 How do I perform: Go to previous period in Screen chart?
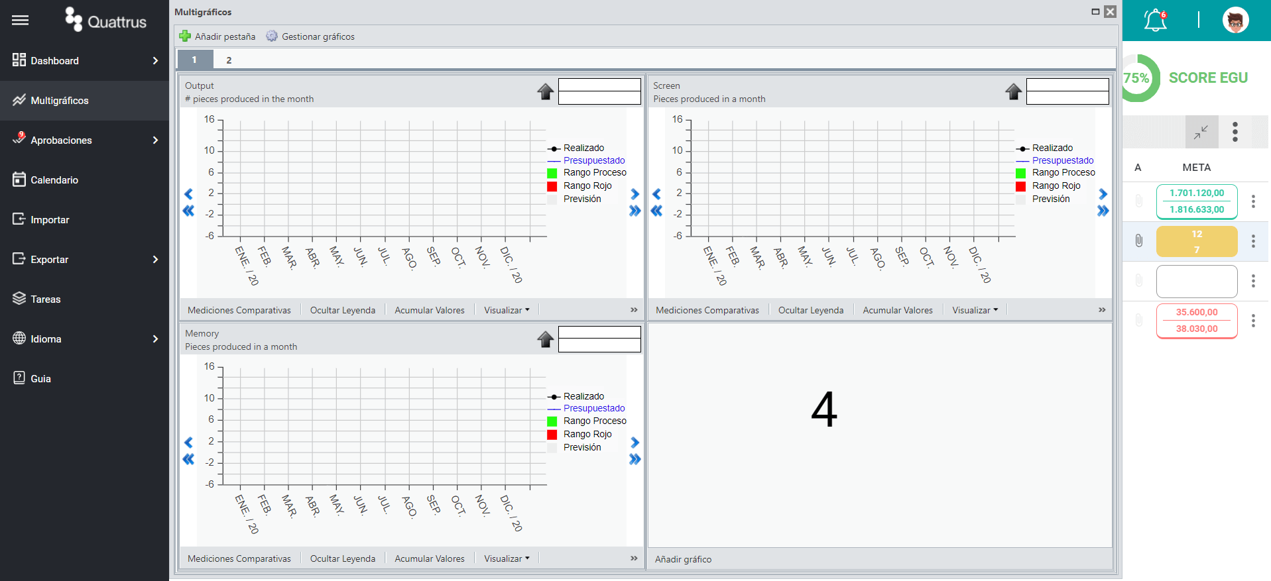click(656, 194)
